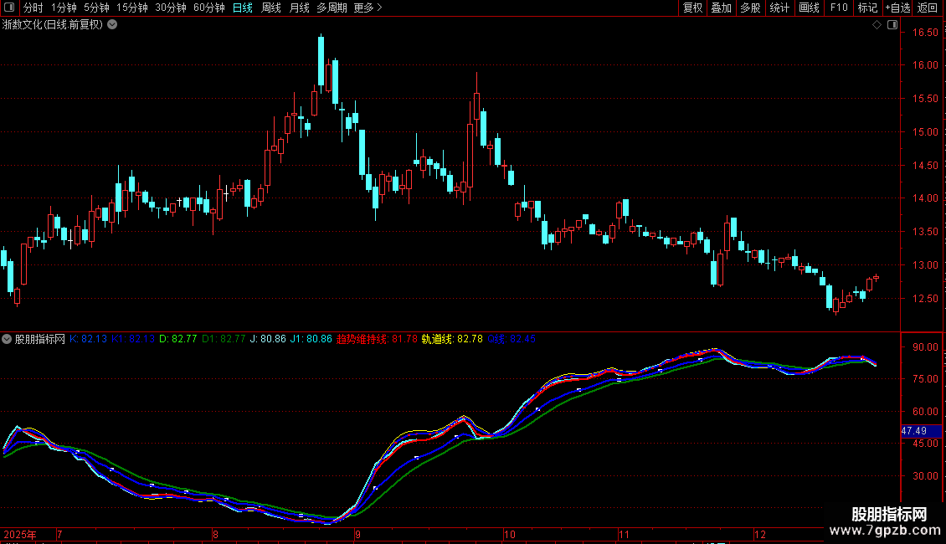
Task: Click the 轨道线: 82.78 label
Action: click(452, 339)
